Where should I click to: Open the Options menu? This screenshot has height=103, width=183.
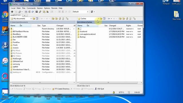(x=47, y=8)
